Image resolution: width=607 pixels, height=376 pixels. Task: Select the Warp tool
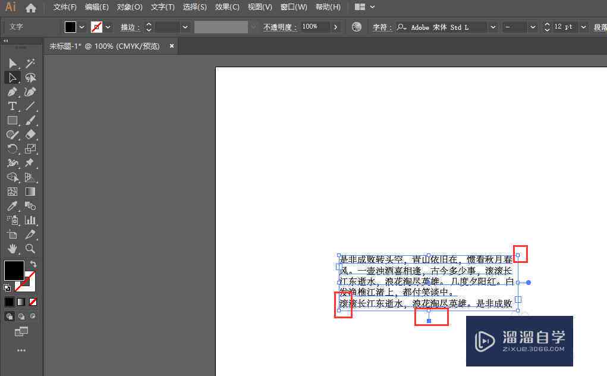[x=12, y=162]
